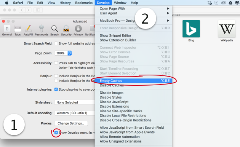Screen dimensions: 240x147
Task: Enable Show full website address checkbox
Action: point(56,43)
